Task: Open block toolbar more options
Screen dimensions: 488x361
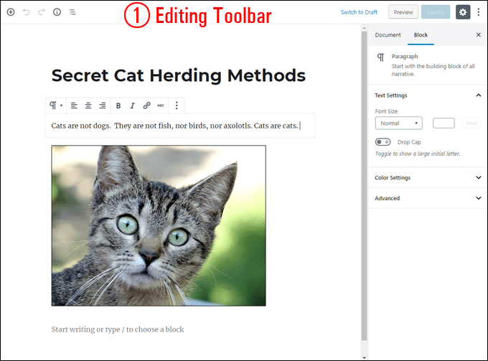Action: click(177, 106)
